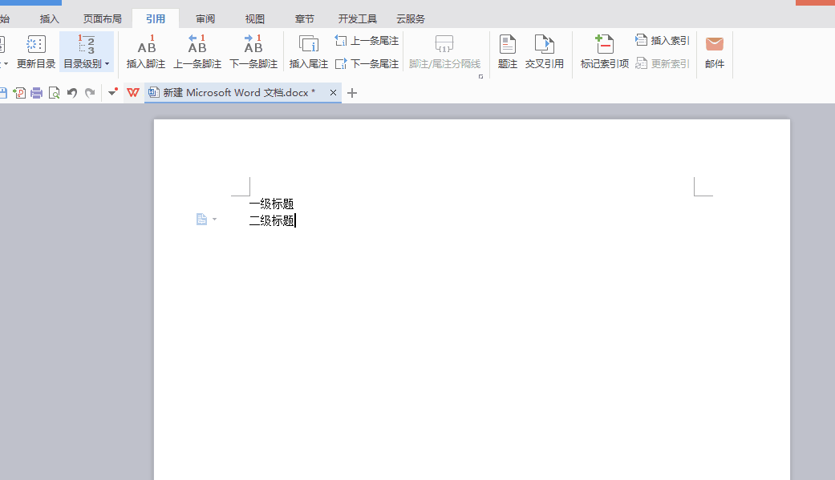Jump to next endnote (下一条尾注)

pyautogui.click(x=367, y=64)
